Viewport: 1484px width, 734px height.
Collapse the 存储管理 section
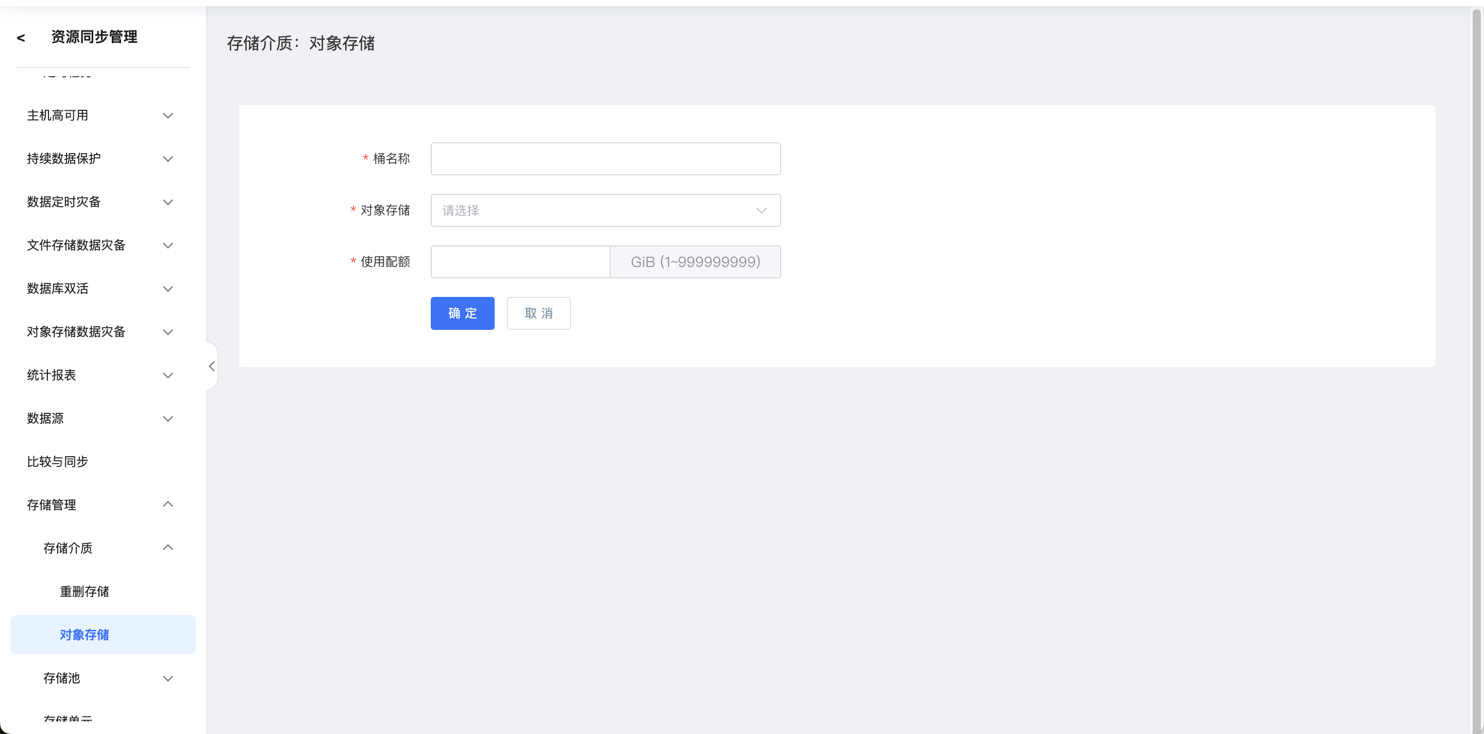(99, 505)
